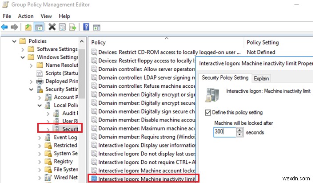Click the Up one level folder icon
The image size is (315, 183).
tap(28, 27)
